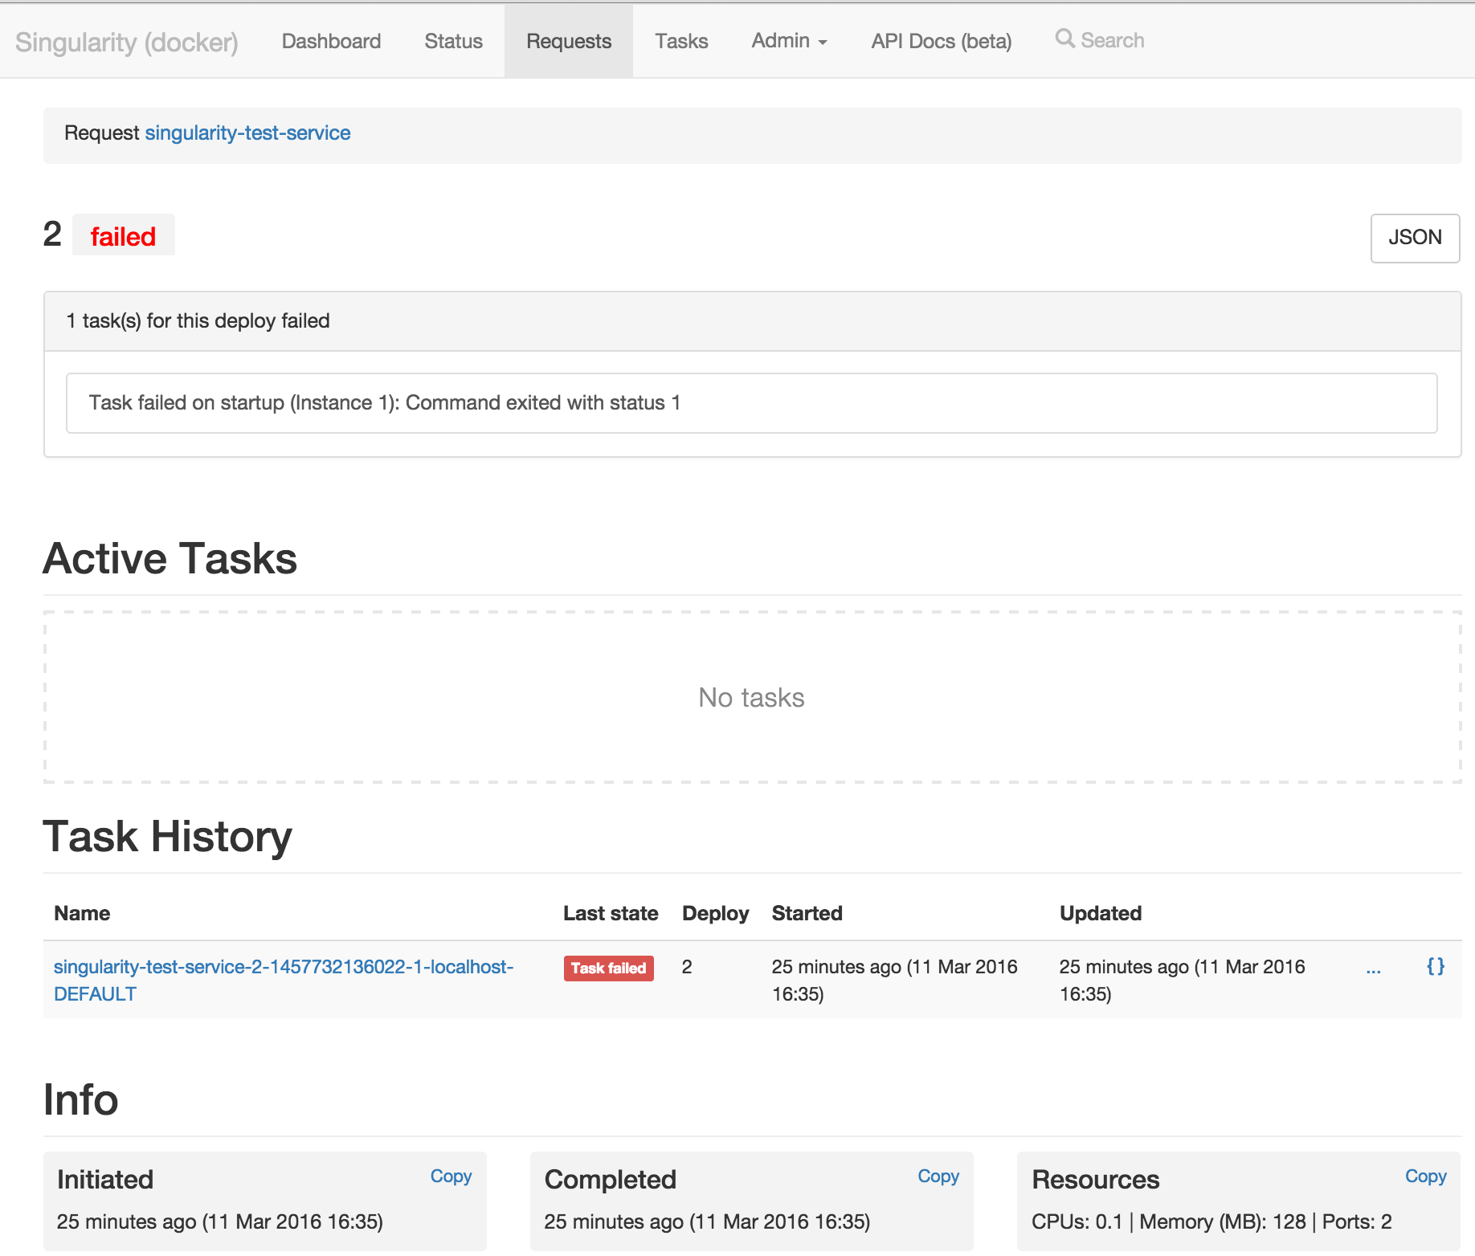Viewport: 1475px width, 1256px height.
Task: Click the Last state column header
Action: [x=611, y=913]
